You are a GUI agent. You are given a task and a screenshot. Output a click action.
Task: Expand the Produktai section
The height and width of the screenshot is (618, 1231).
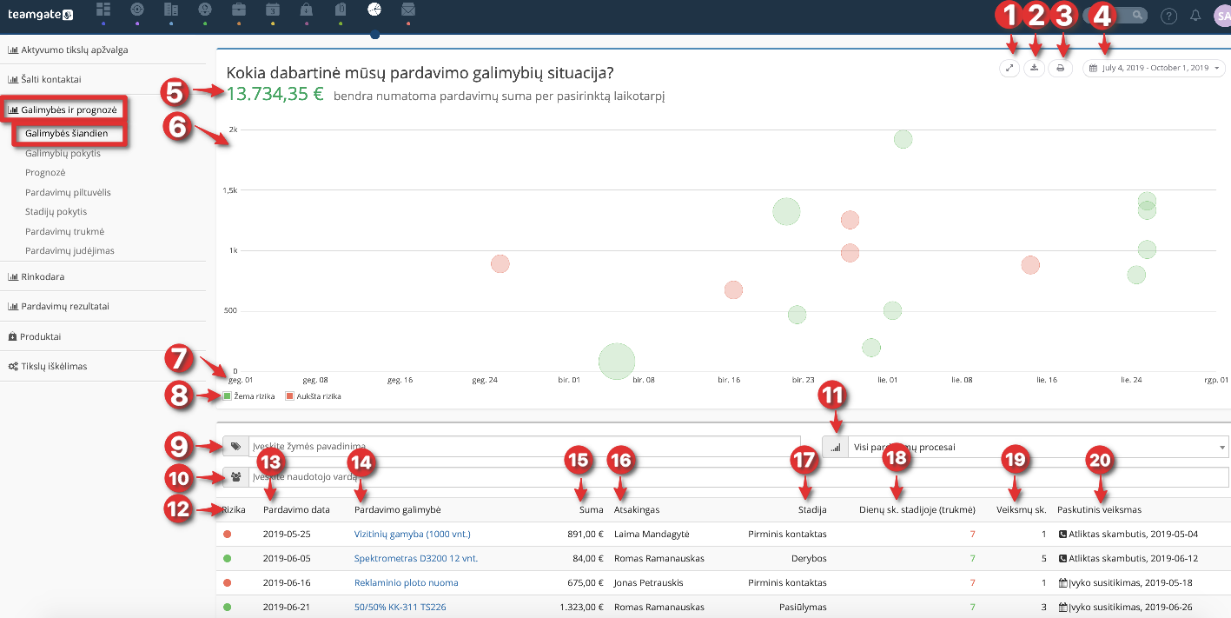coord(35,336)
